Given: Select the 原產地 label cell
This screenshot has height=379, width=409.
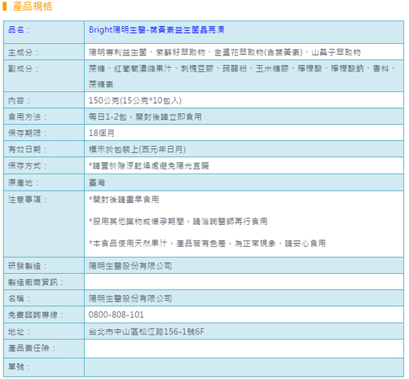Looking at the screenshot, I should click(x=44, y=183).
